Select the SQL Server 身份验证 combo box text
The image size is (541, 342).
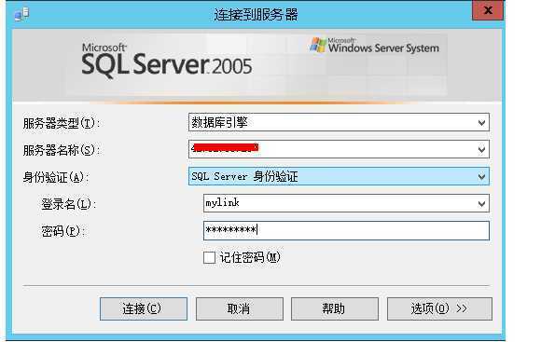pyautogui.click(x=244, y=176)
